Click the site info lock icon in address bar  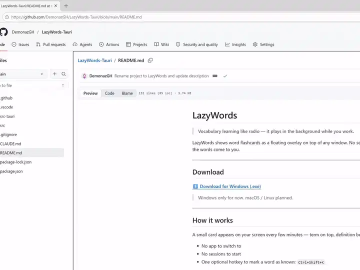[7, 17]
